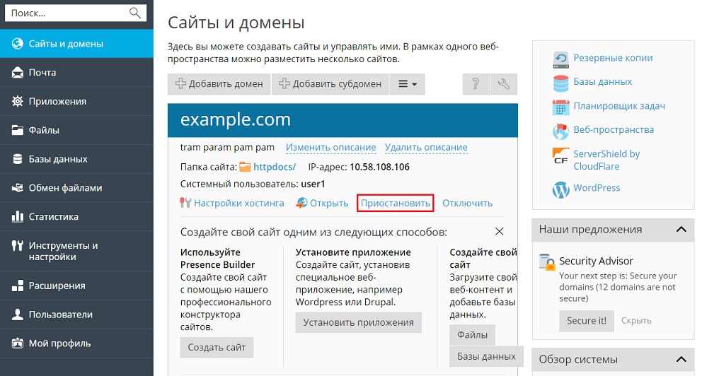
Task: Open the help question mark button
Action: [x=476, y=83]
